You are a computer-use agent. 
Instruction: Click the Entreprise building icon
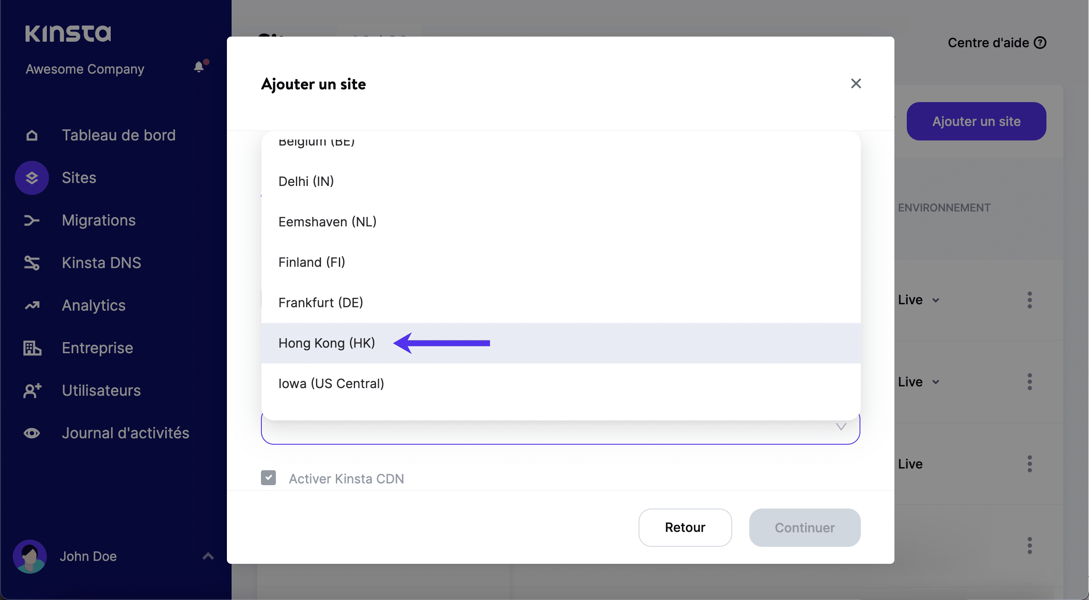32,348
